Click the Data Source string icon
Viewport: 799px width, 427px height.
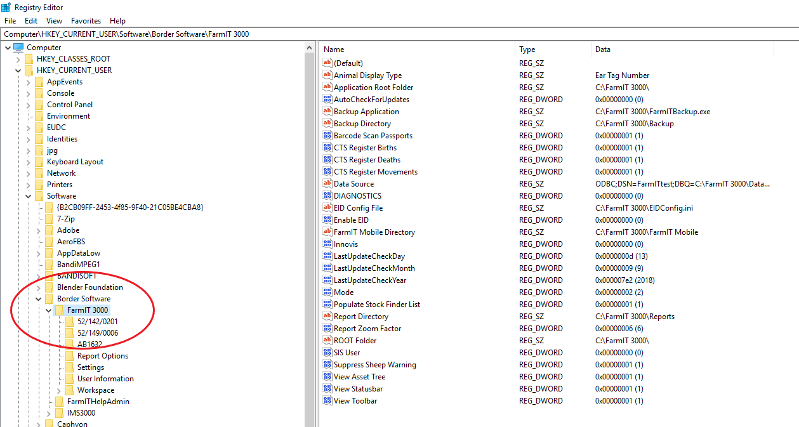(327, 183)
